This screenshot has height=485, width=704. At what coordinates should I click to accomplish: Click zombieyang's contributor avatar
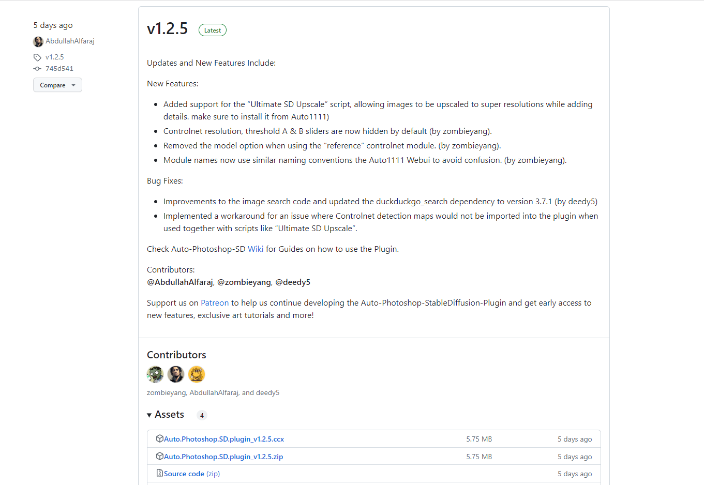pyautogui.click(x=155, y=374)
